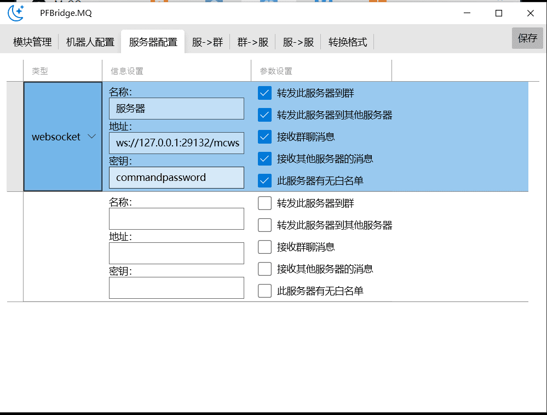Uncheck 转发此服务器到其他服务器 in the websocket row
The image size is (547, 415).
[265, 115]
